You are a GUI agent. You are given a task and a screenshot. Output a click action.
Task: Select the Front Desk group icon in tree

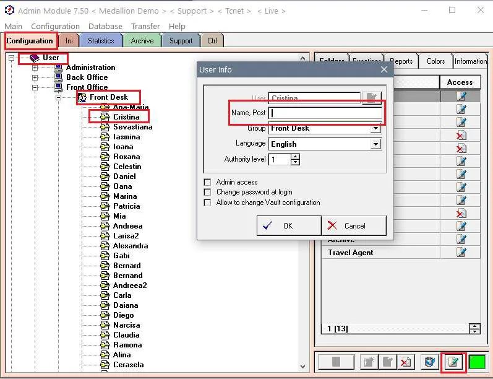click(x=82, y=97)
